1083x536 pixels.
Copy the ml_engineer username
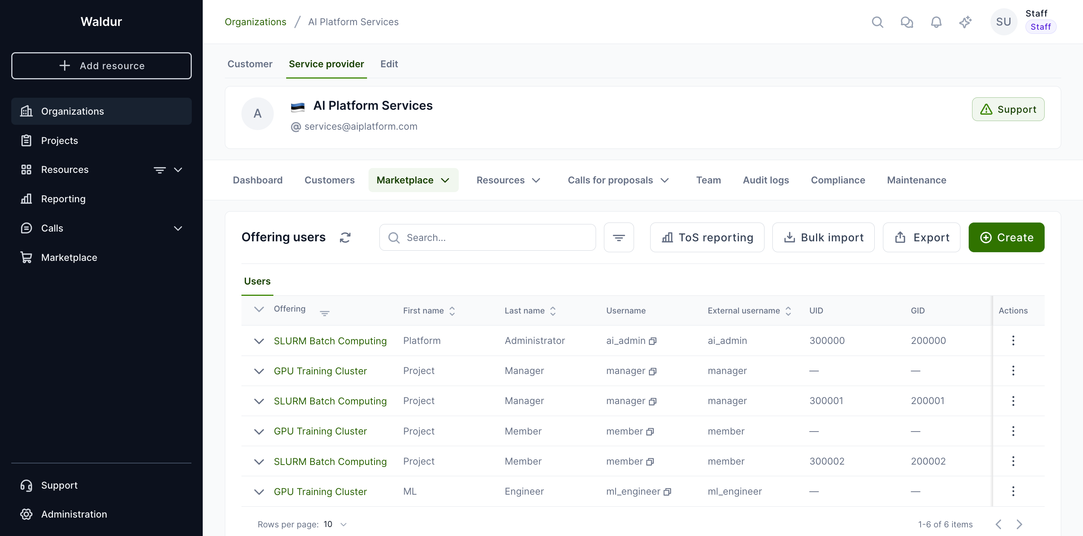(667, 492)
